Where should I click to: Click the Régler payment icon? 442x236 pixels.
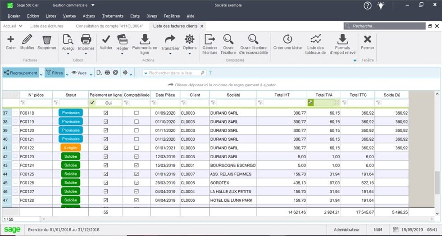[123, 40]
